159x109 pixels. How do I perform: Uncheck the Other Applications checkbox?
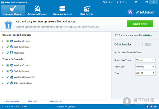8,83
